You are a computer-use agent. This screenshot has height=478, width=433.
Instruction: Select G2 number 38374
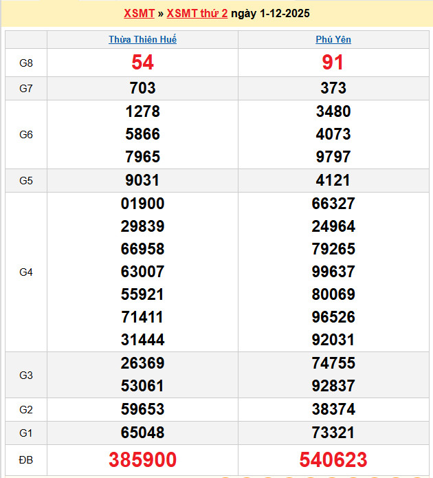(x=333, y=409)
